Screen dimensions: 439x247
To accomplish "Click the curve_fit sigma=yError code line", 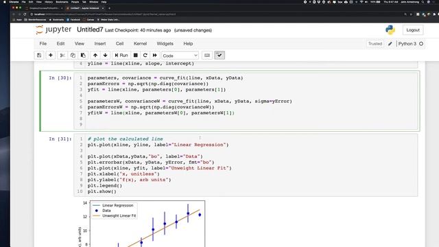I will coord(190,101).
